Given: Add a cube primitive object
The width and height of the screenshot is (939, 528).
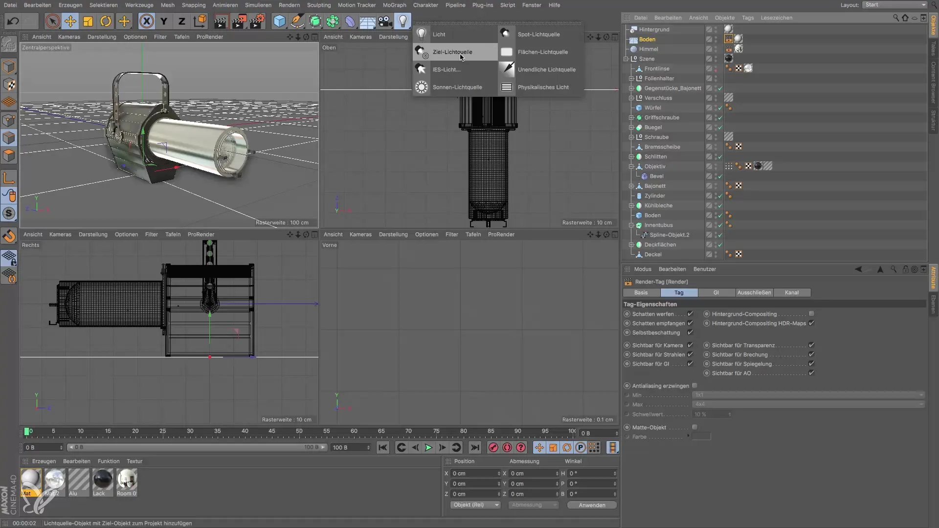Looking at the screenshot, I should tap(279, 22).
